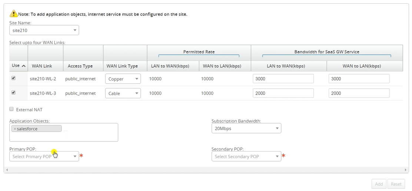Click the Add button
The width and height of the screenshot is (412, 191).
(x=379, y=184)
